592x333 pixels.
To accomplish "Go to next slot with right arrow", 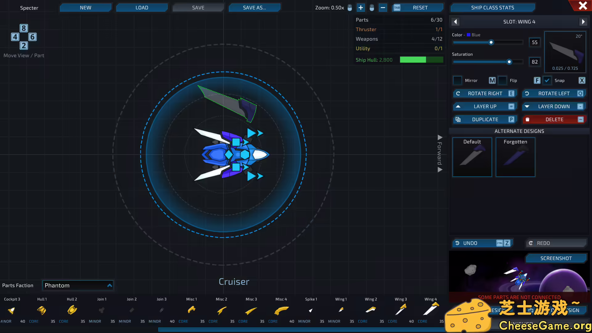I will point(583,22).
